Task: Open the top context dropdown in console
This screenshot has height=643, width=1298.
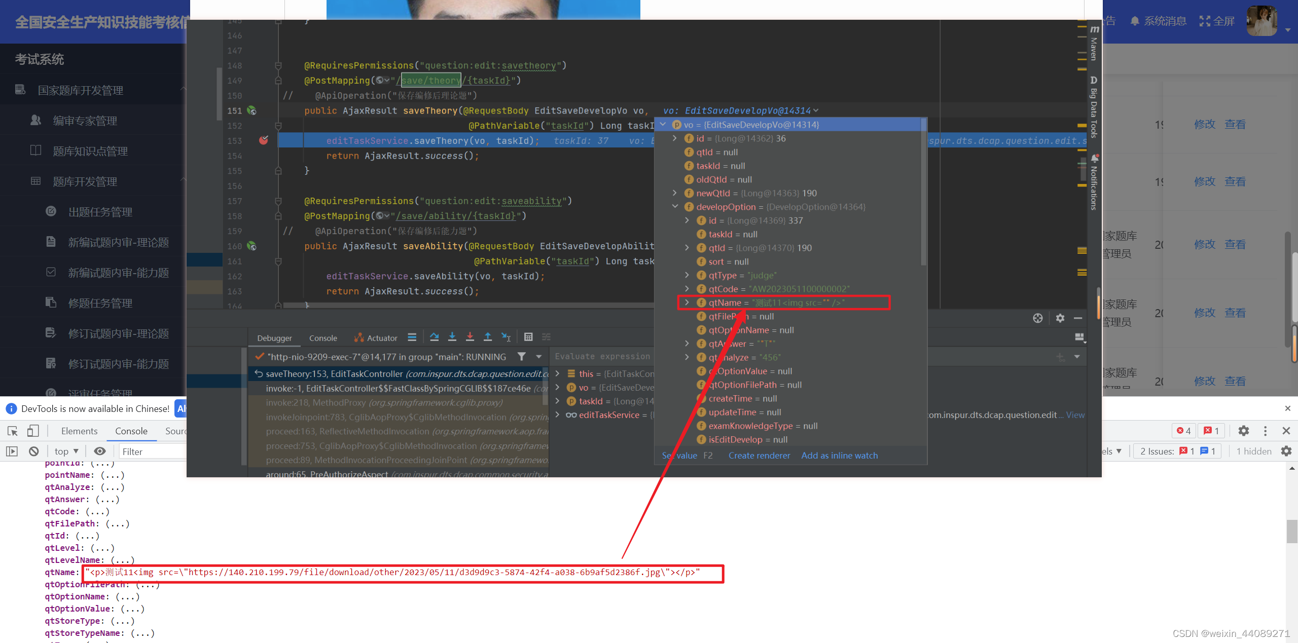Action: 66,451
